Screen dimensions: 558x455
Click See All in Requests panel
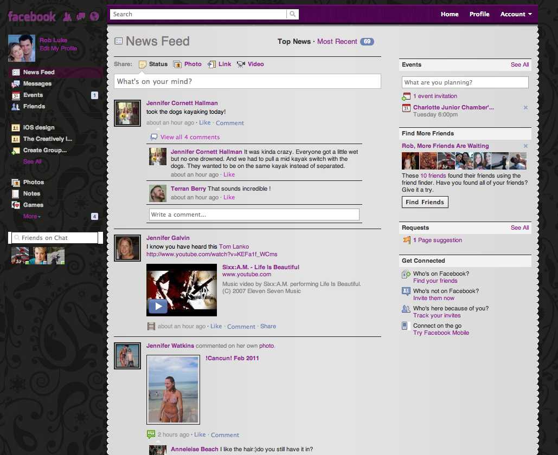(x=519, y=228)
